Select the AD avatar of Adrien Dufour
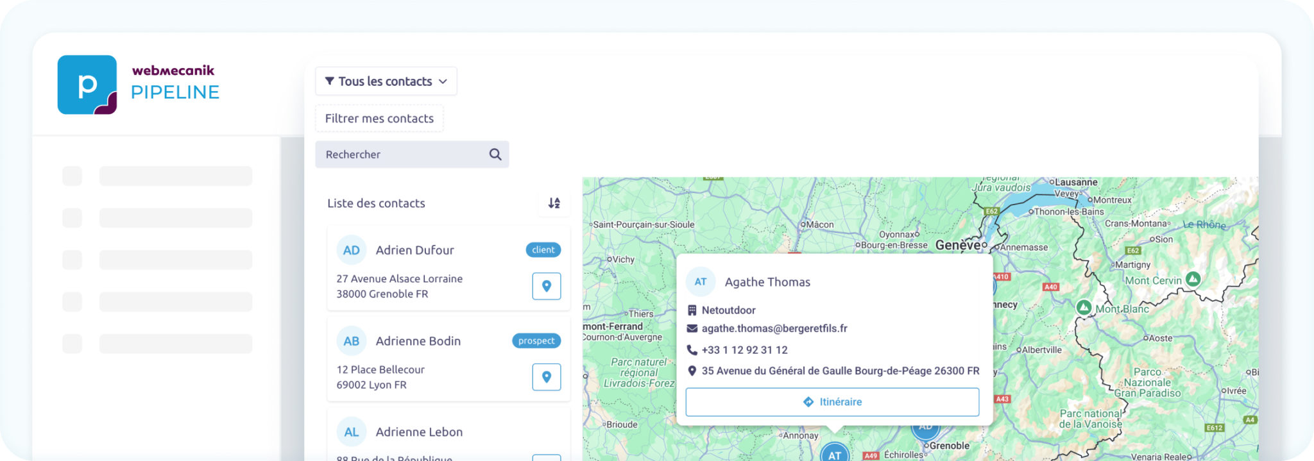The image size is (1314, 461). (352, 250)
